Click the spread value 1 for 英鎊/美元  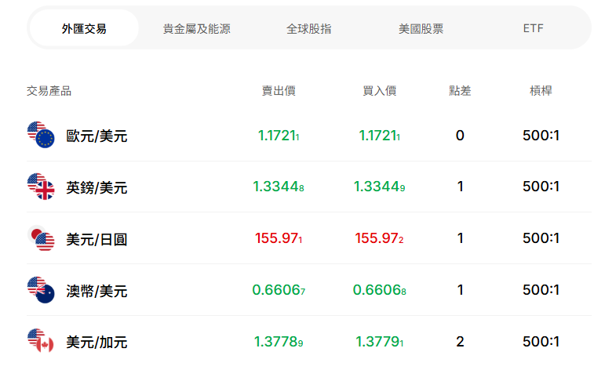[461, 187]
